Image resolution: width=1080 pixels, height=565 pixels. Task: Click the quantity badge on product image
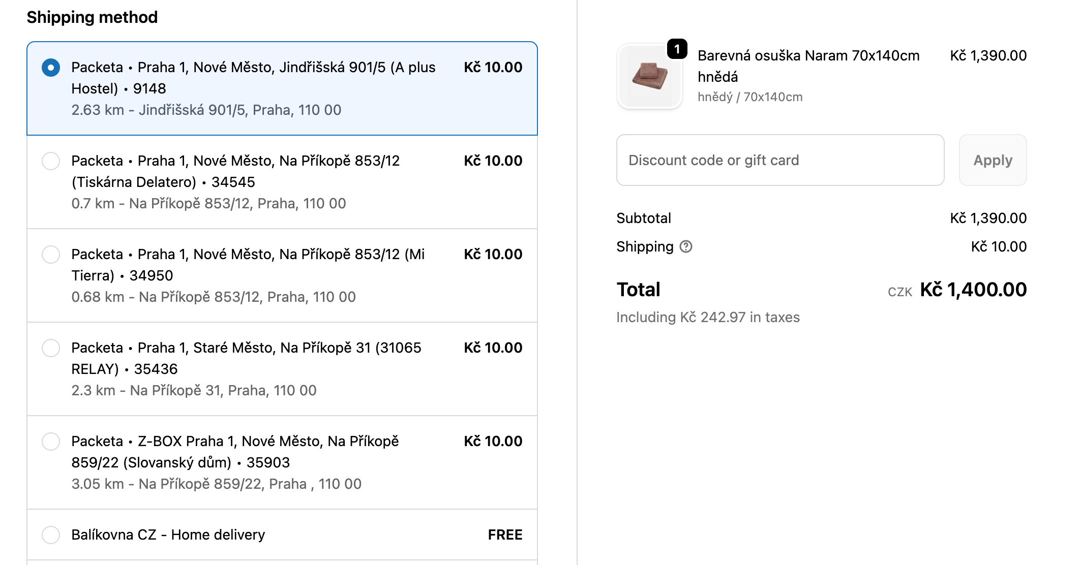point(677,49)
